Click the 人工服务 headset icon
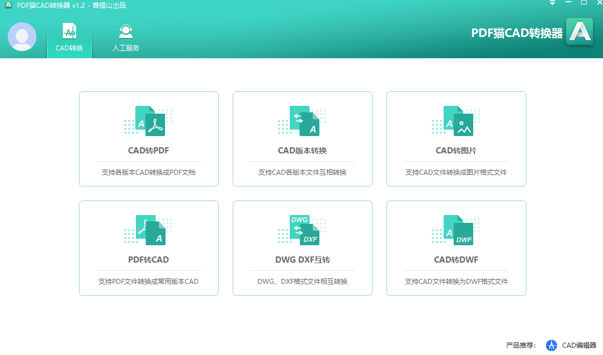 click(x=125, y=32)
